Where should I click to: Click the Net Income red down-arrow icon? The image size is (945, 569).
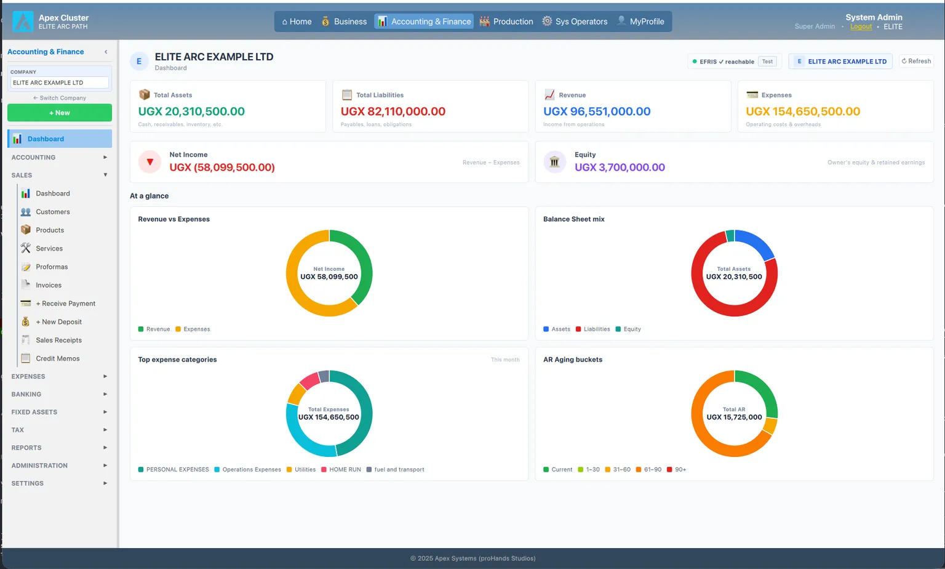click(150, 162)
